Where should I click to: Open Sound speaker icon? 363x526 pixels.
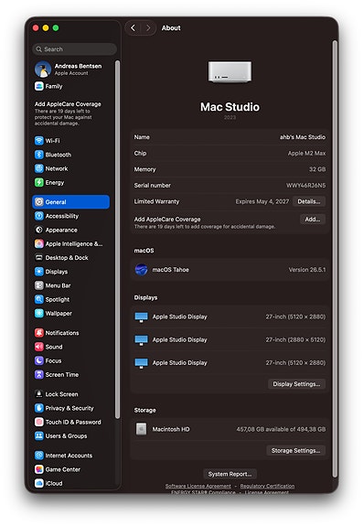point(39,347)
